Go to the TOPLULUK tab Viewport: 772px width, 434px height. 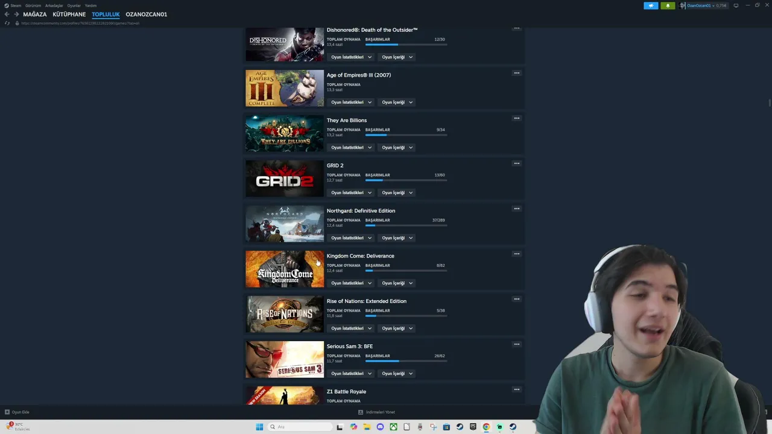tap(106, 14)
